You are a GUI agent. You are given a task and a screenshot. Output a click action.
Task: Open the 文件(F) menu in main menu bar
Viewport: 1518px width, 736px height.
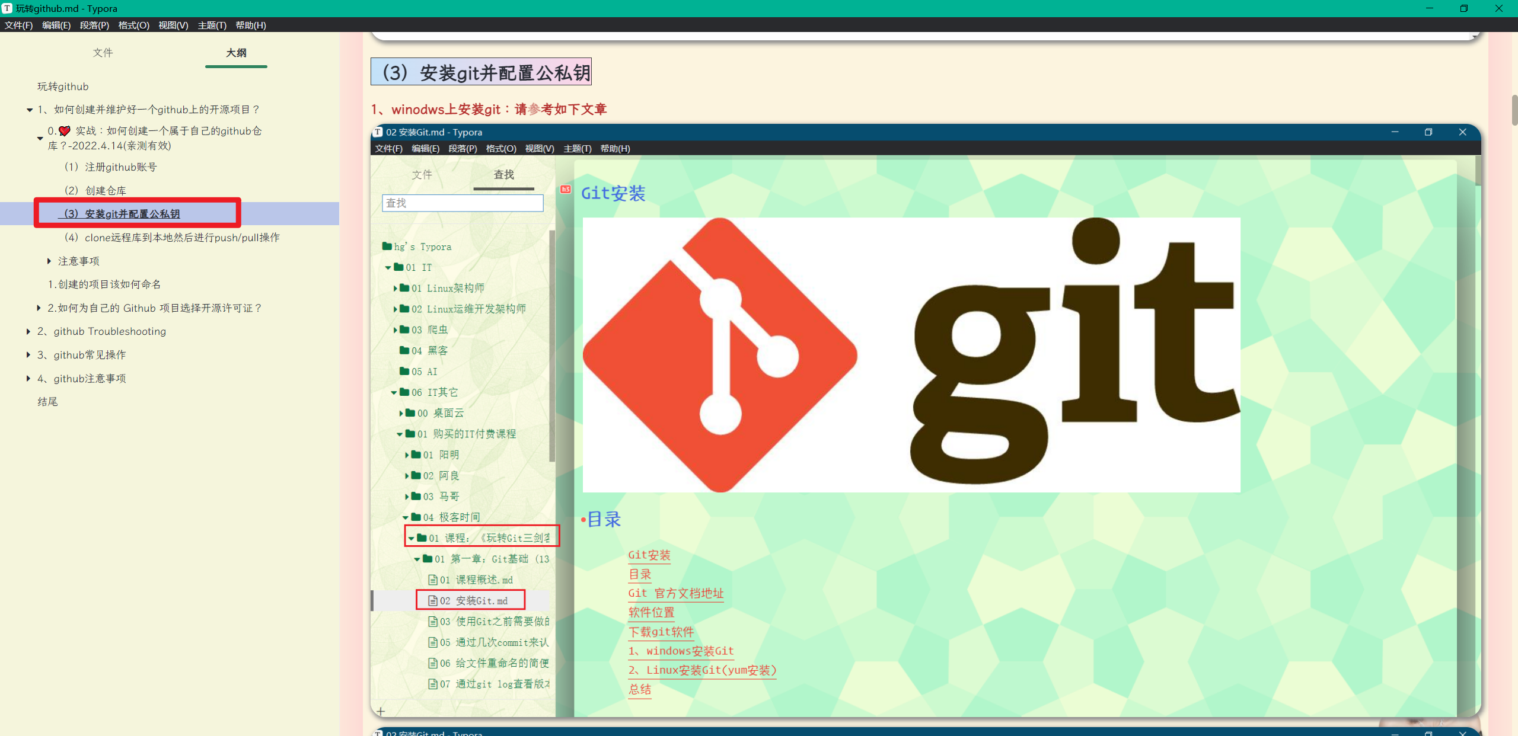point(18,25)
